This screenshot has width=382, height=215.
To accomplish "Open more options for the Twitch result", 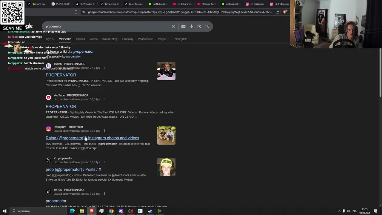I will [x=105, y=68].
